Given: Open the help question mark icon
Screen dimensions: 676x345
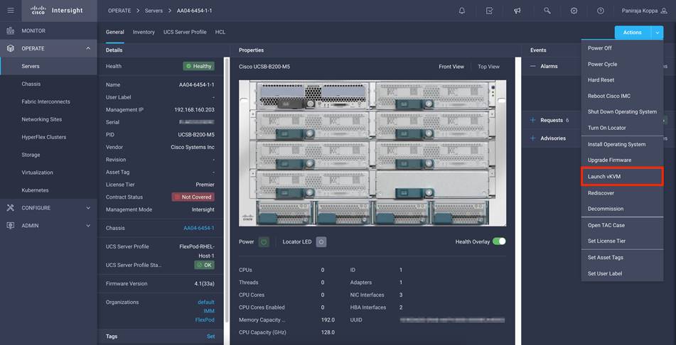Looking at the screenshot, I should pos(601,11).
